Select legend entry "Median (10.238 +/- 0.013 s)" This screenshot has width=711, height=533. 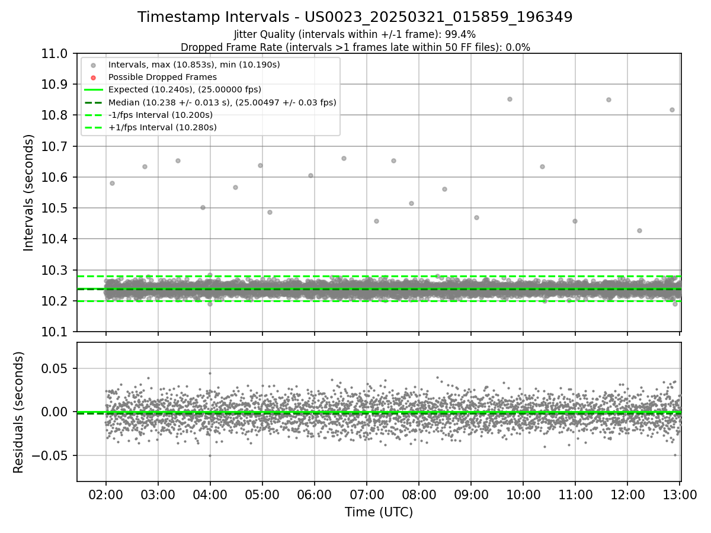[222, 102]
